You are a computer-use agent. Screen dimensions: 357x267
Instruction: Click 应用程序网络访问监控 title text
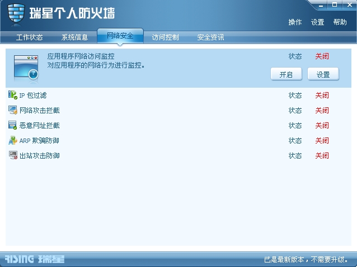click(x=81, y=56)
